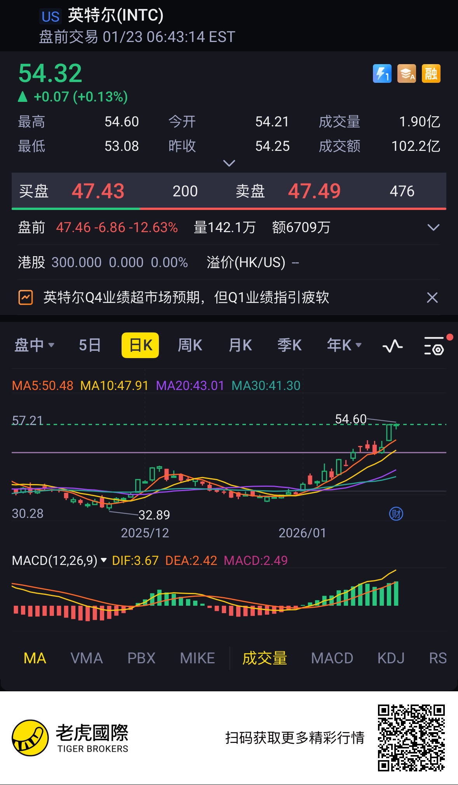Viewport: 458px width, 785px height.
Task: Tap the 2025/12 date axis label
Action: click(145, 533)
